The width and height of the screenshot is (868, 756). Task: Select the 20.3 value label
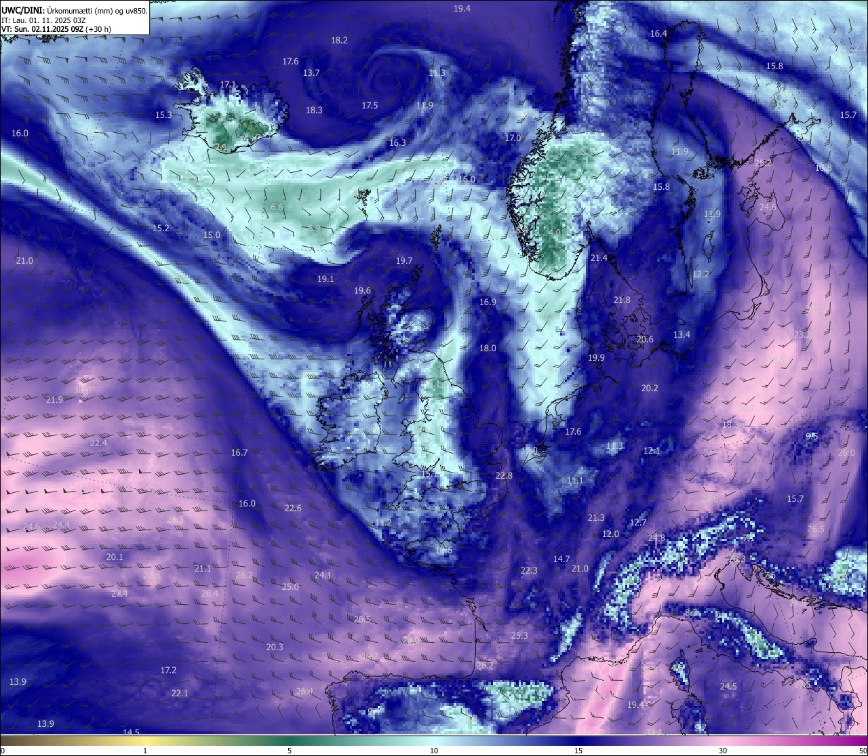pos(275,647)
